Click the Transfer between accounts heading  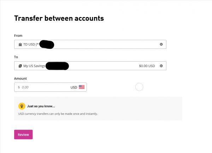(59, 18)
